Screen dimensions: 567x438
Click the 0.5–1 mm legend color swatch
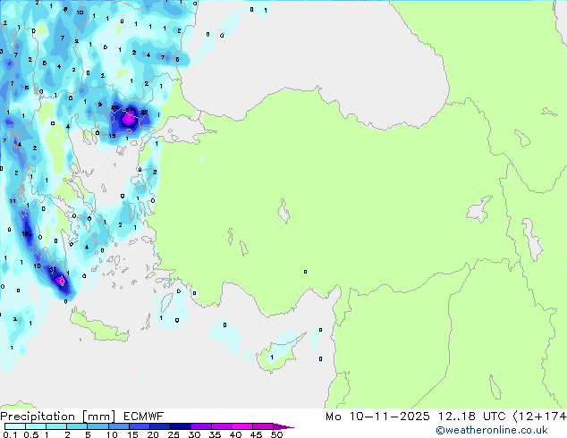tap(36, 426)
